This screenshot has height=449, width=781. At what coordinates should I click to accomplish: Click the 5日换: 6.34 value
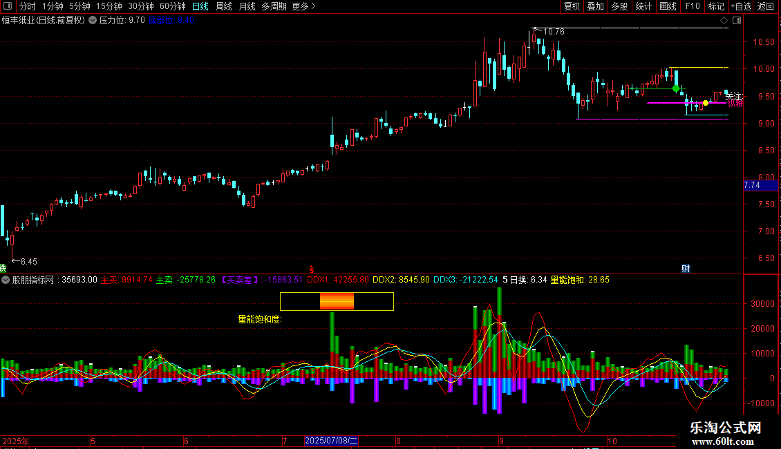point(525,280)
